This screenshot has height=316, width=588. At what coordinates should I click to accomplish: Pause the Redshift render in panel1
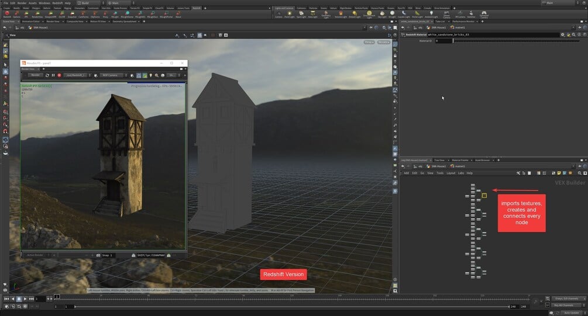tap(53, 75)
